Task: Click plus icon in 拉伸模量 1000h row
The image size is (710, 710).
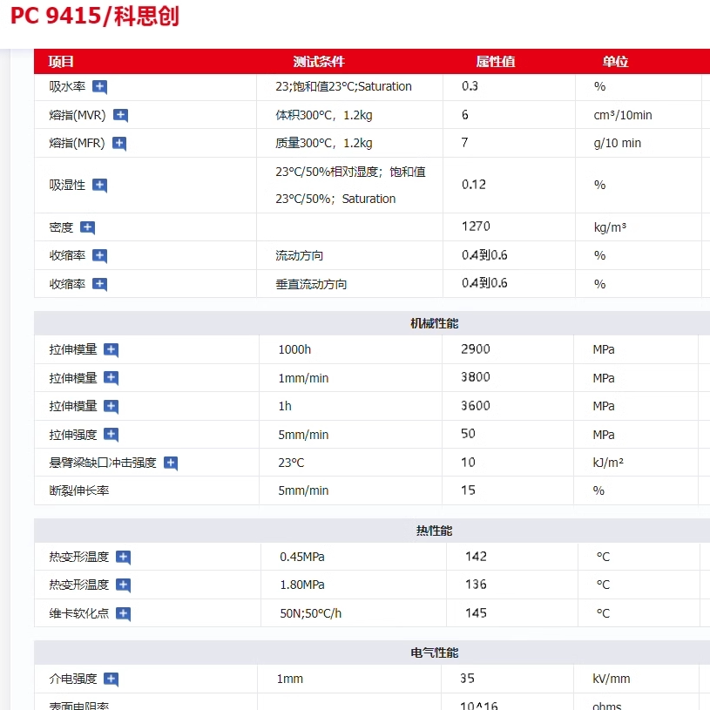Action: (111, 350)
